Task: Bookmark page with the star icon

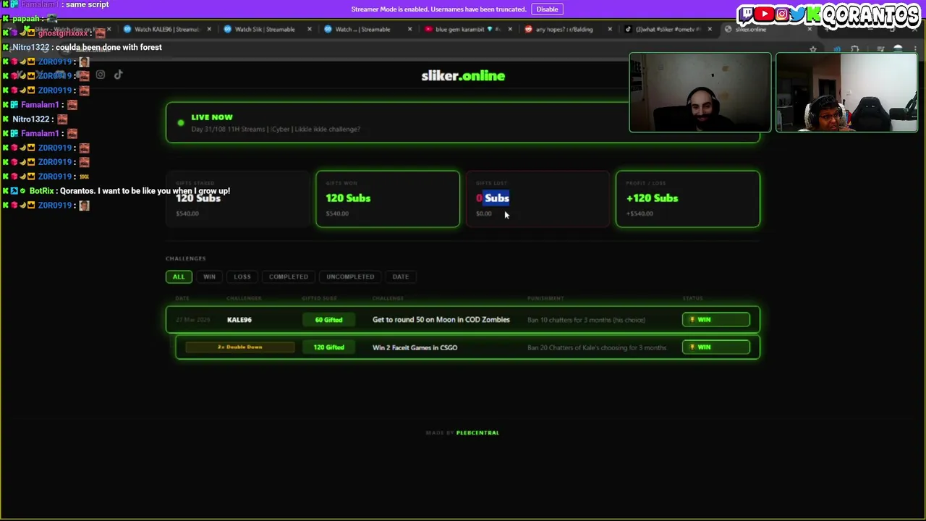Action: pos(813,49)
